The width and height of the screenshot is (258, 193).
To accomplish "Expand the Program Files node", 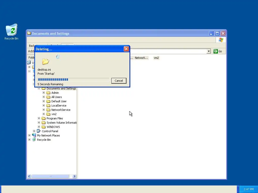I will pyautogui.click(x=39, y=118).
